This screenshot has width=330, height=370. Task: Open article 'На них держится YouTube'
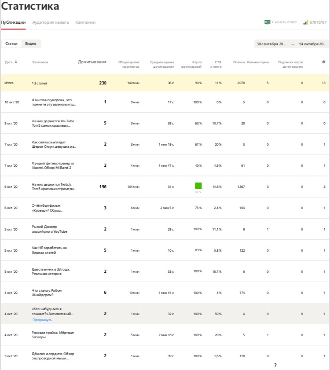53,123
